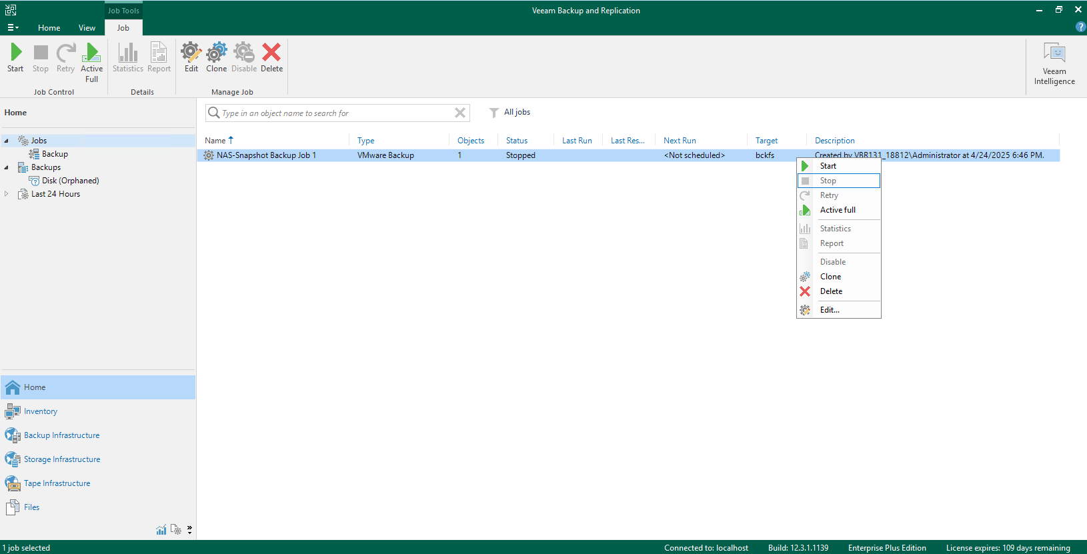Viewport: 1087px width, 554px height.
Task: Open Tape Infrastructure view
Action: 98,483
